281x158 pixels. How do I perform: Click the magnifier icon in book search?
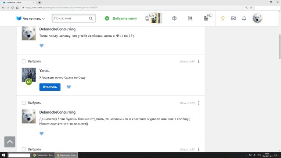(x=91, y=18)
